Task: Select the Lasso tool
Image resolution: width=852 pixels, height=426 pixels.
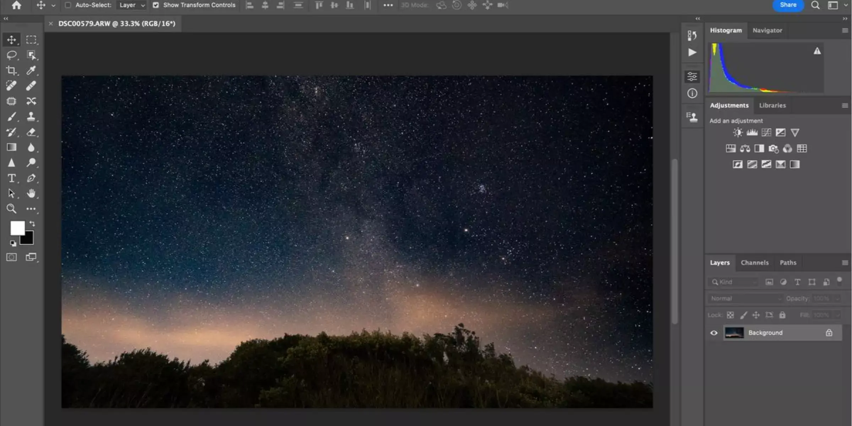Action: click(11, 55)
